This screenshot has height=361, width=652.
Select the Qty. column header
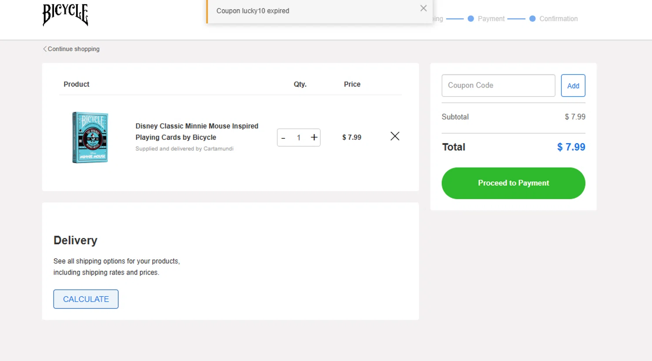(300, 84)
